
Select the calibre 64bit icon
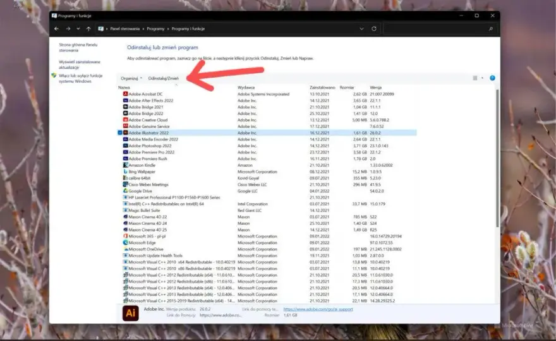(x=125, y=178)
